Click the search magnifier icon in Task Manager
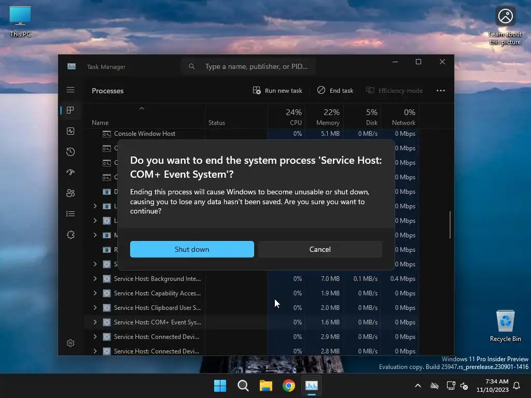 coord(192,66)
